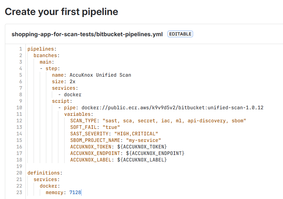The width and height of the screenshot is (283, 199).
Task: Click the 'AccuKnox Unified Scan' name value
Action: coord(100,75)
